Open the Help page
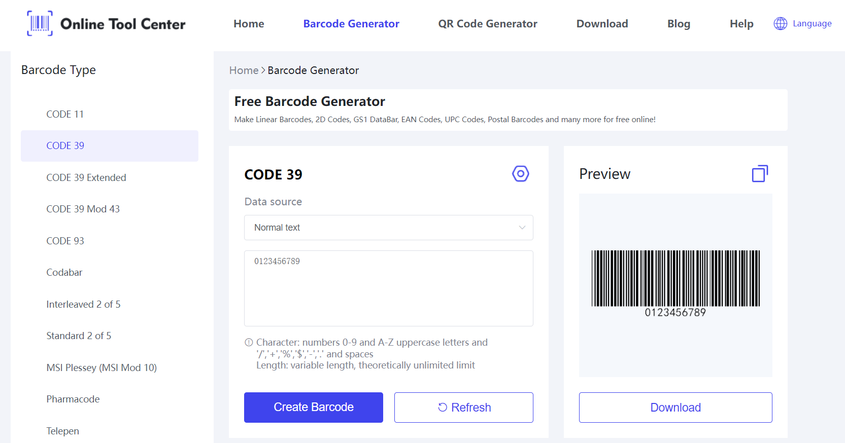845x443 pixels. (741, 24)
